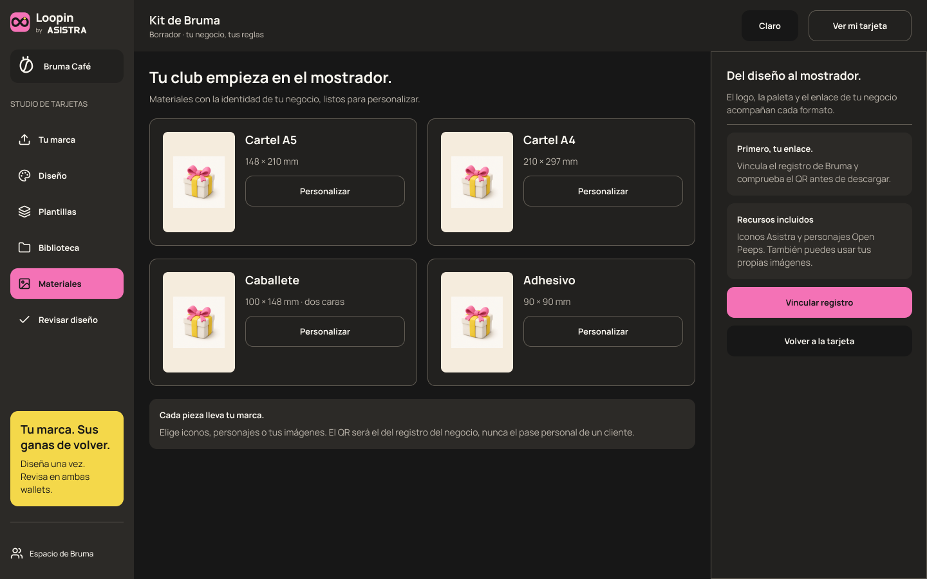
Task: Click the Revisar diseño checkmark icon
Action: (24, 320)
